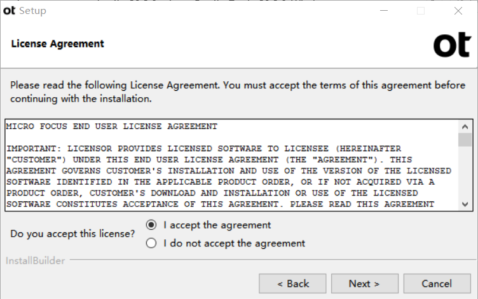The image size is (478, 299).
Task: Proceed with the Next > button
Action: pos(365,284)
